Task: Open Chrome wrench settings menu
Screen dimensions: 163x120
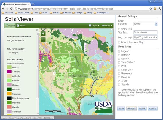Action: 160,9
